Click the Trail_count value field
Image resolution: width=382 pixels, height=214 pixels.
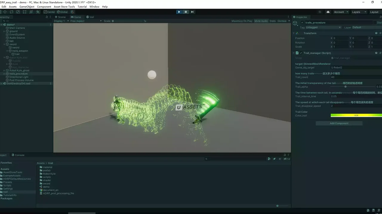pyautogui.click(x=356, y=77)
